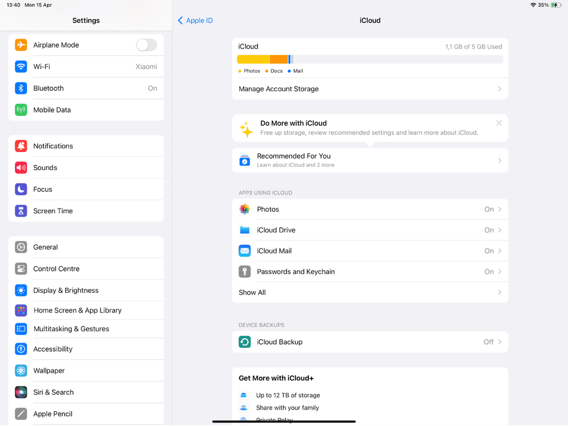This screenshot has width=568, height=426.
Task: Expand Manage Account Storage chevron
Action: [x=500, y=89]
